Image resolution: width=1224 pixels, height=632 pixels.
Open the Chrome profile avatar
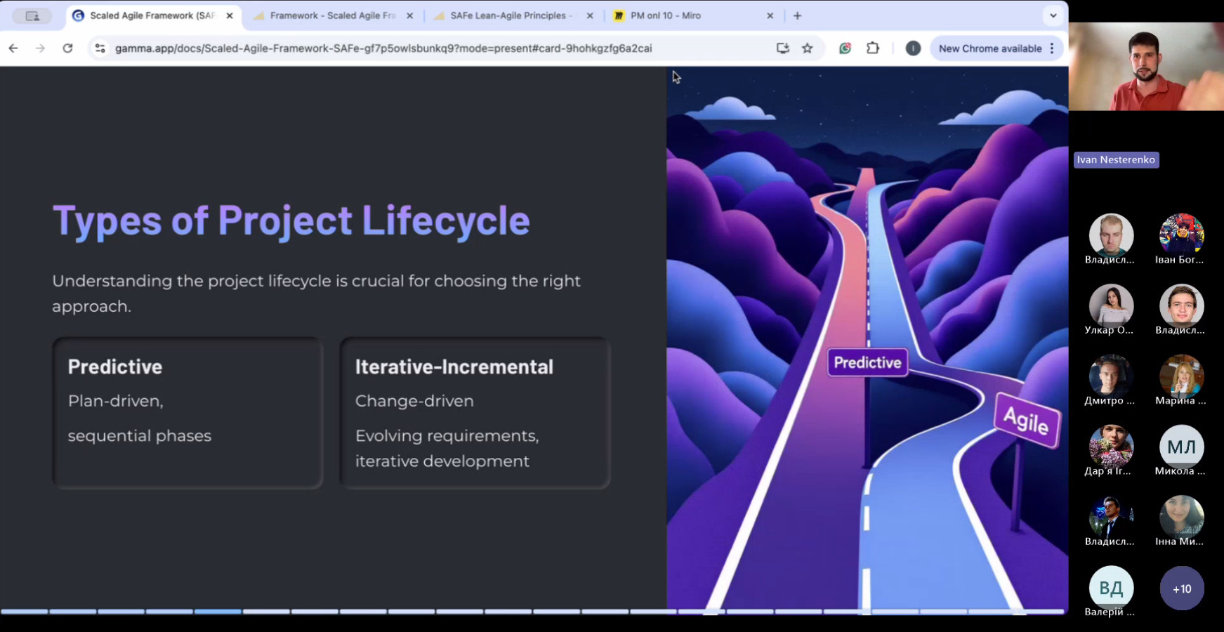pos(913,48)
